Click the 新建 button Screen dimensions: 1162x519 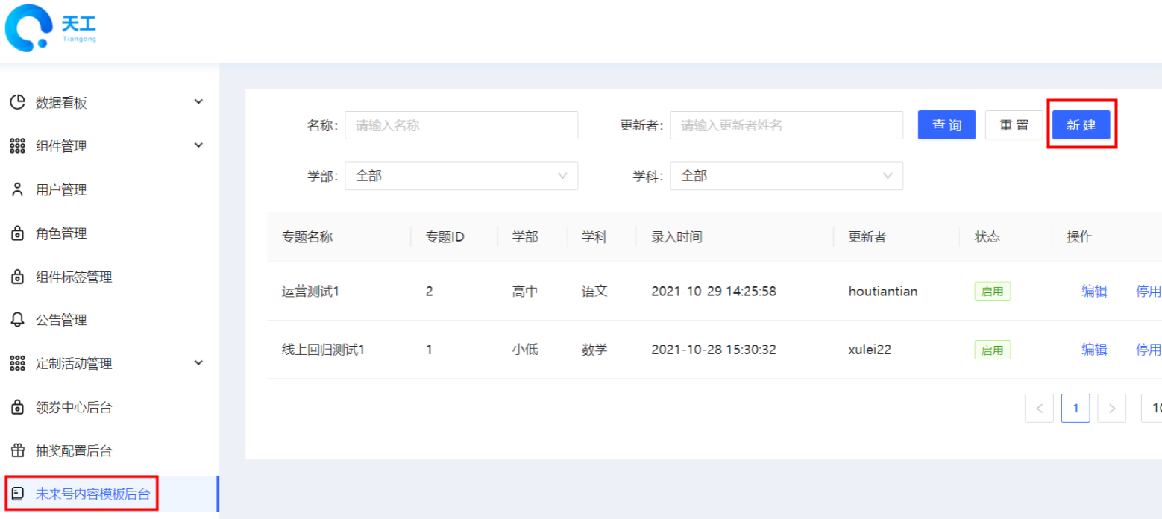tap(1081, 125)
